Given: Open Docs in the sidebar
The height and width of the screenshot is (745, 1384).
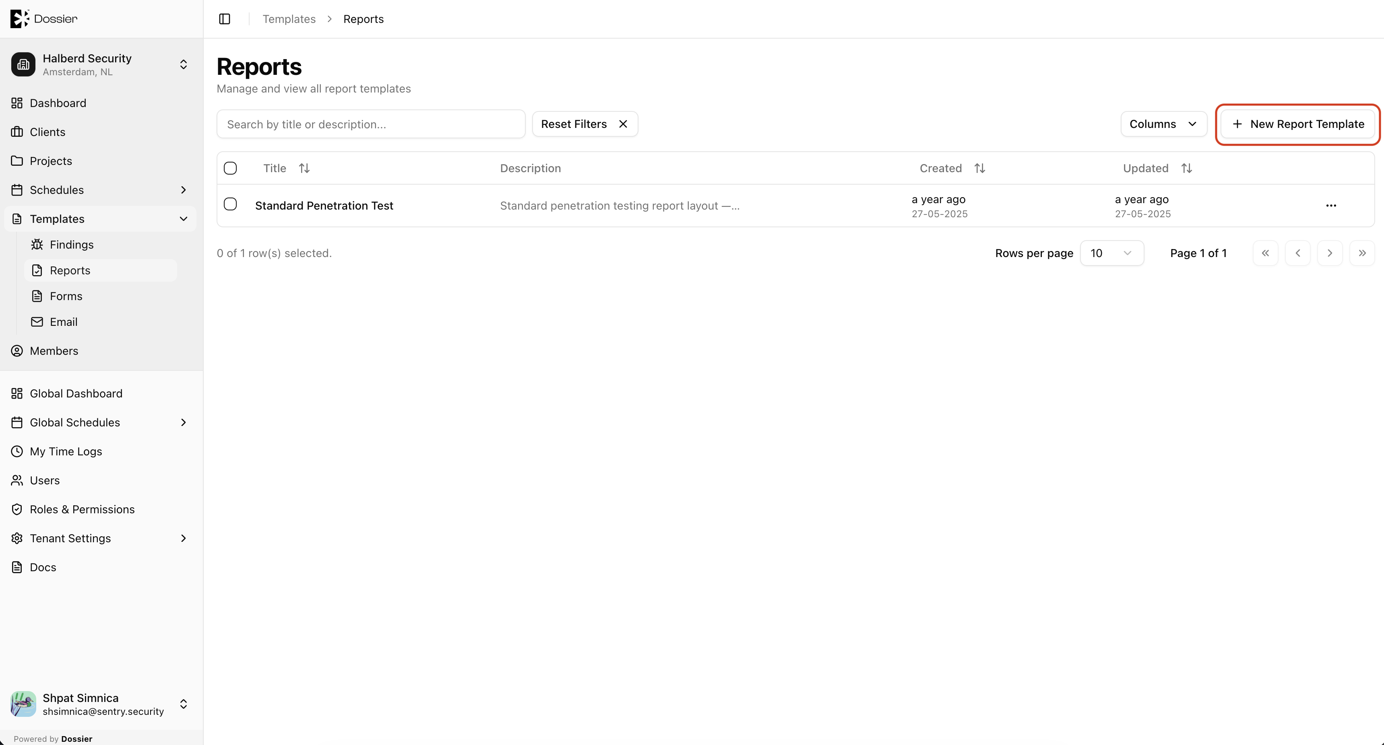Looking at the screenshot, I should pos(101,567).
